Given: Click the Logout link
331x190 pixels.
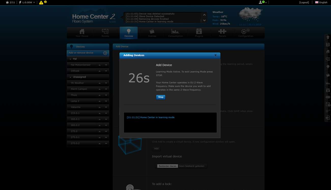Looking at the screenshot, I should coord(304,3).
